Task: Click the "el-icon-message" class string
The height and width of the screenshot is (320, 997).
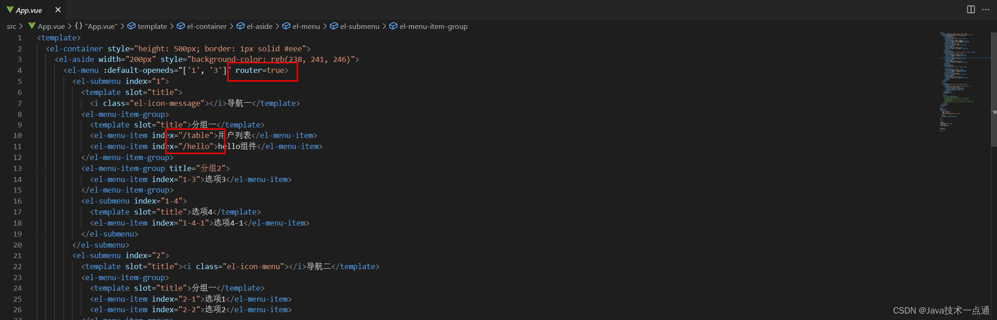Action: click(x=167, y=103)
